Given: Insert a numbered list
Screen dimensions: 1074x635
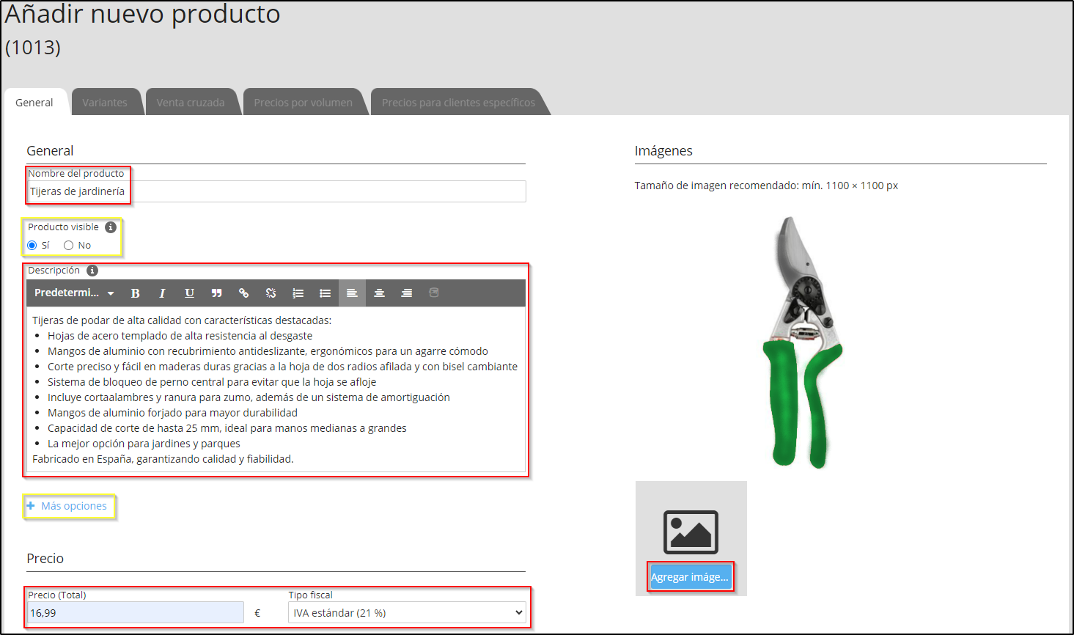Looking at the screenshot, I should point(298,293).
